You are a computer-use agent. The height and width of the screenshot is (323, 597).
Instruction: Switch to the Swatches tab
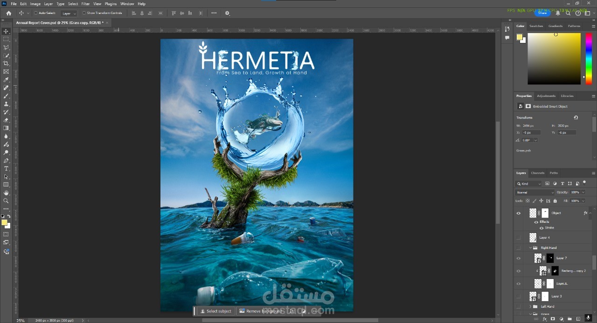click(536, 26)
